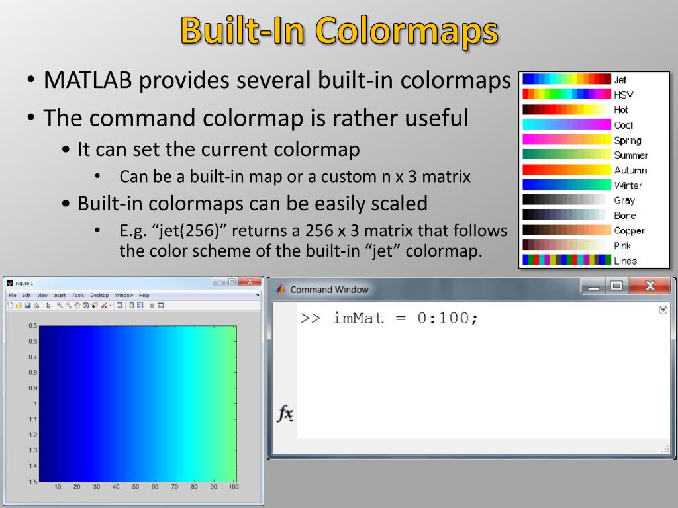Minimize the Figure 1 window
678x508 pixels.
point(220,282)
